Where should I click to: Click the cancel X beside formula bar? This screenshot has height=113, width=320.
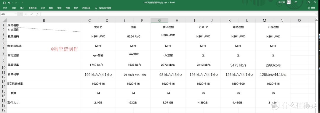coord(26,14)
